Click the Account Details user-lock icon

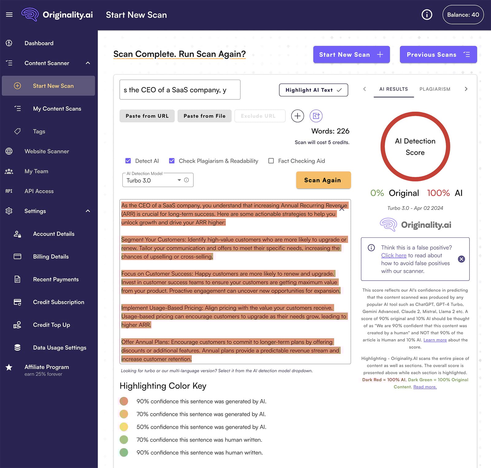tap(17, 234)
